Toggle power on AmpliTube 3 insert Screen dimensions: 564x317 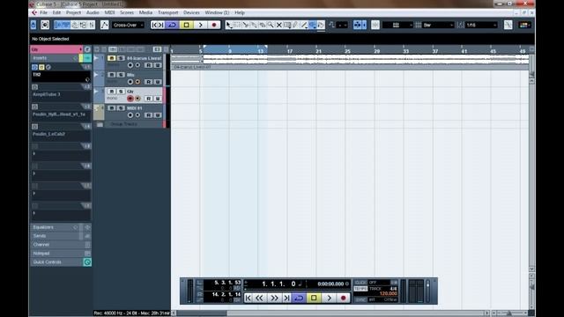[x=35, y=87]
